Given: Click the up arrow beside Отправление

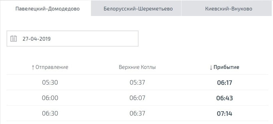Looking at the screenshot, I should click(33, 67).
